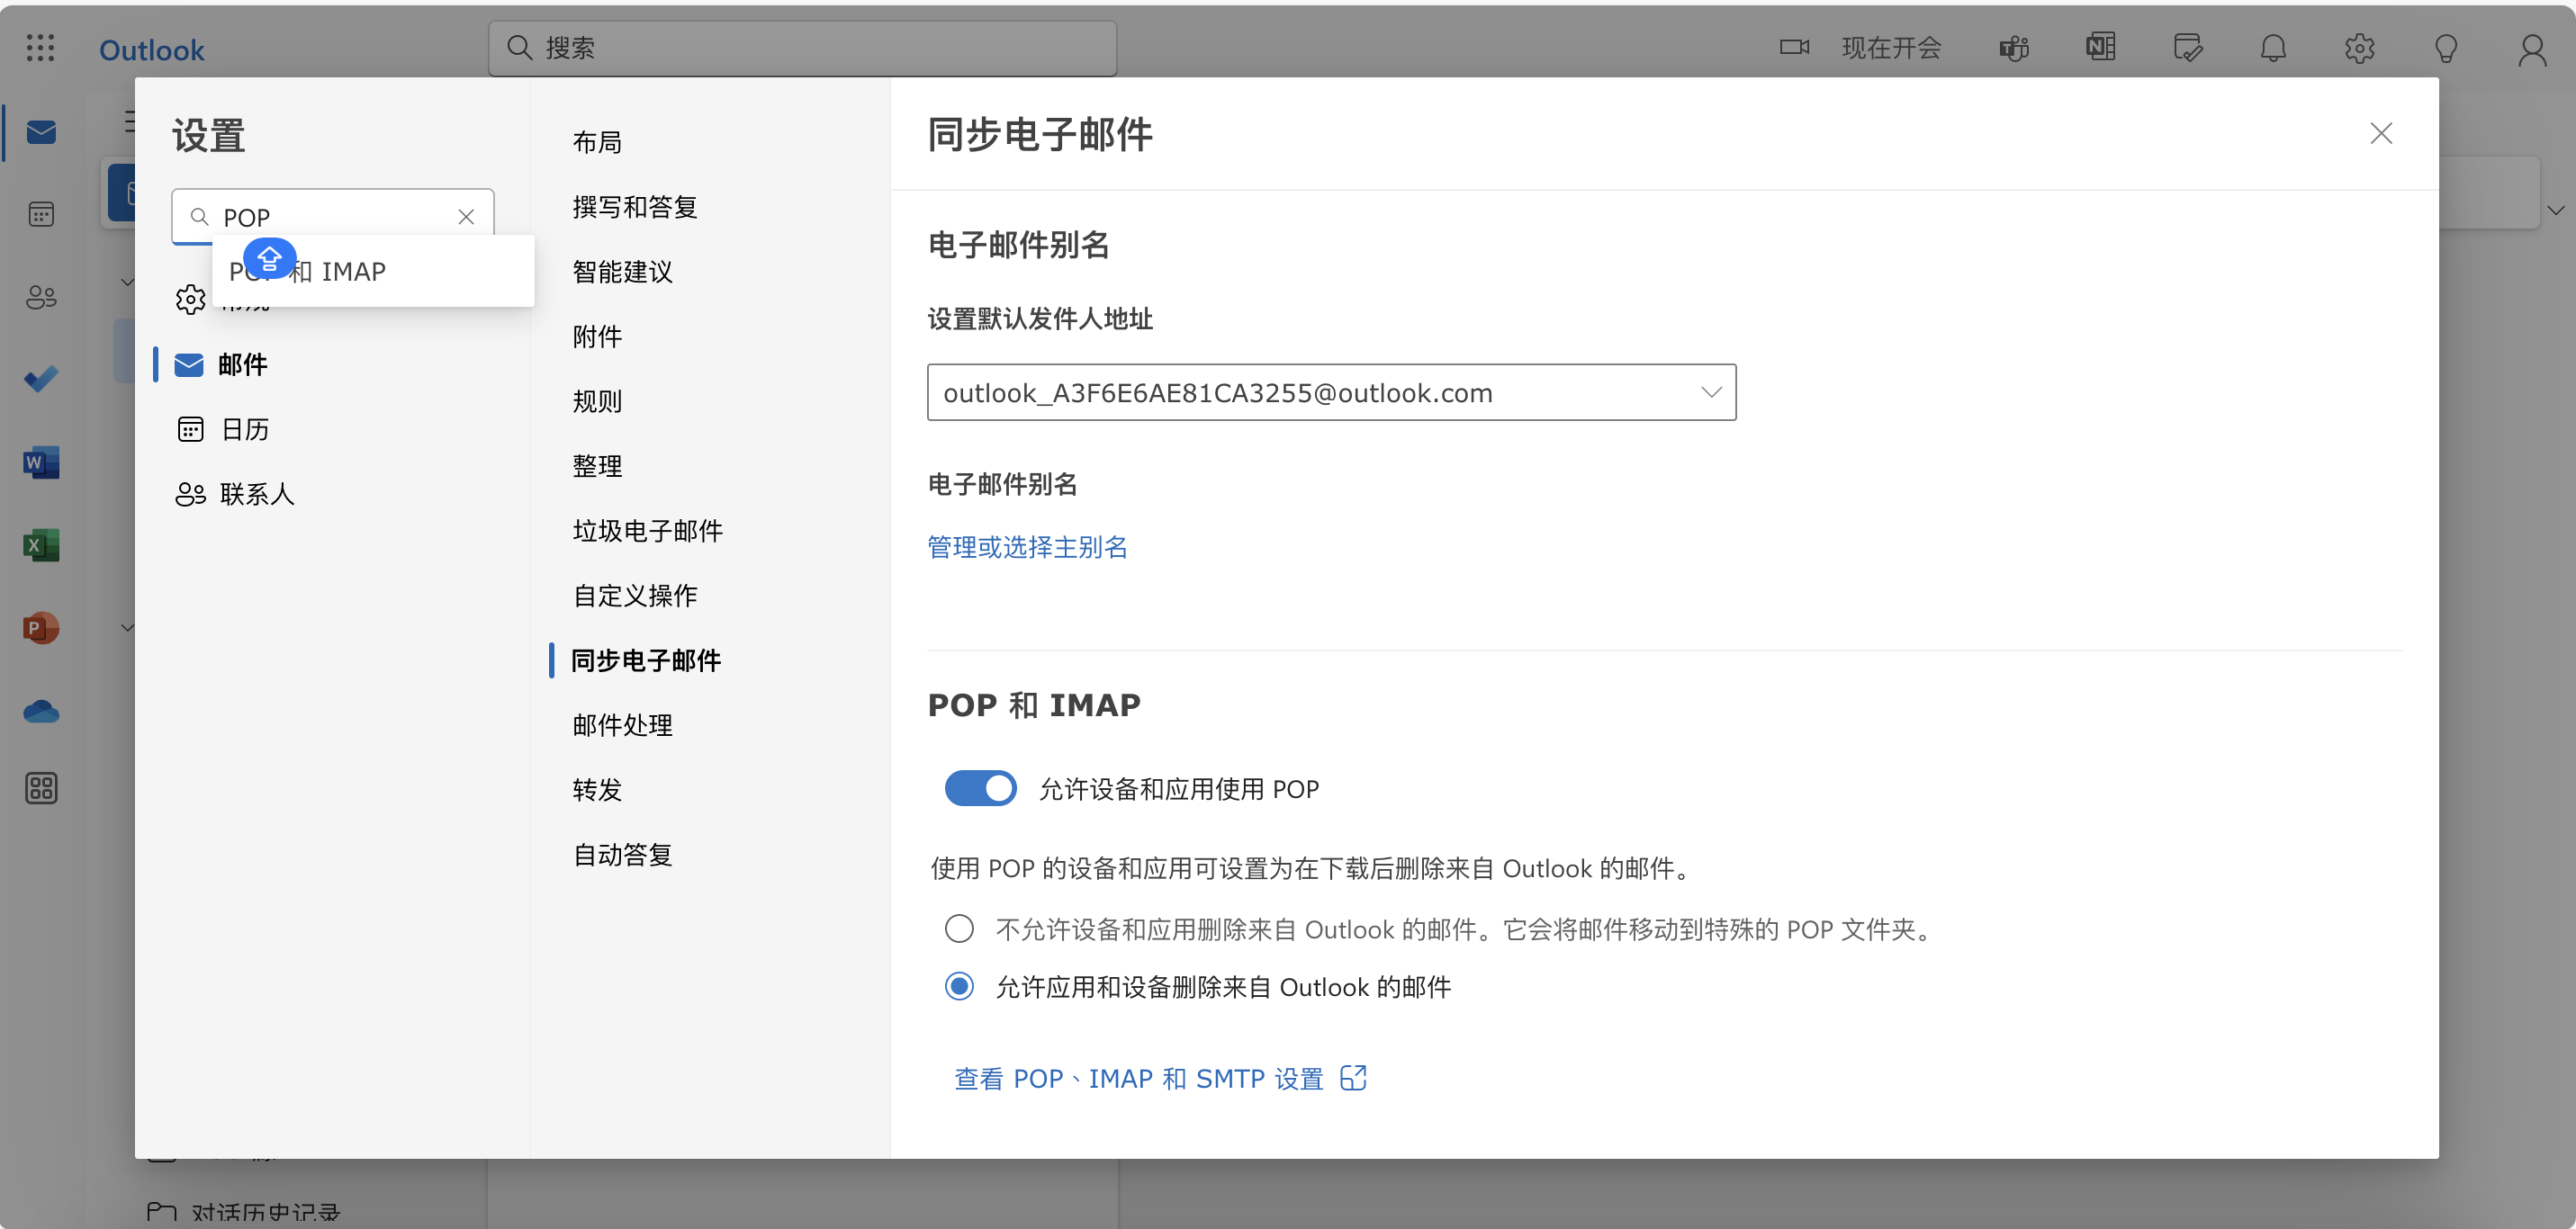Open OneNote feed icon in header
This screenshot has height=1229, width=2576.
(2100, 48)
